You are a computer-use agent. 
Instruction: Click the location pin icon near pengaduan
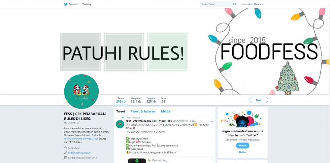point(65,148)
